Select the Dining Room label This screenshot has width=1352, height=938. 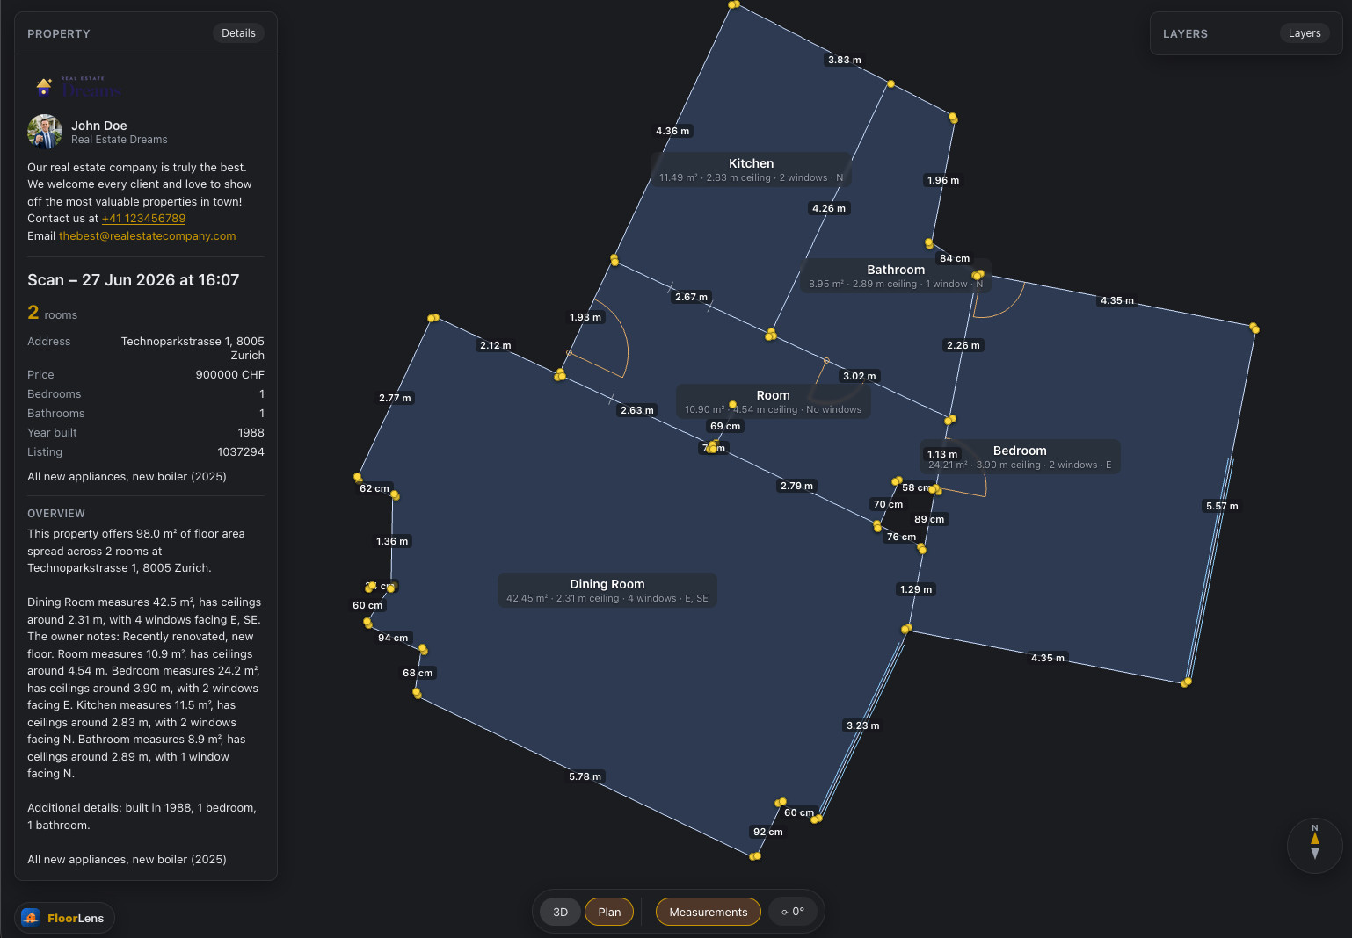(x=607, y=590)
